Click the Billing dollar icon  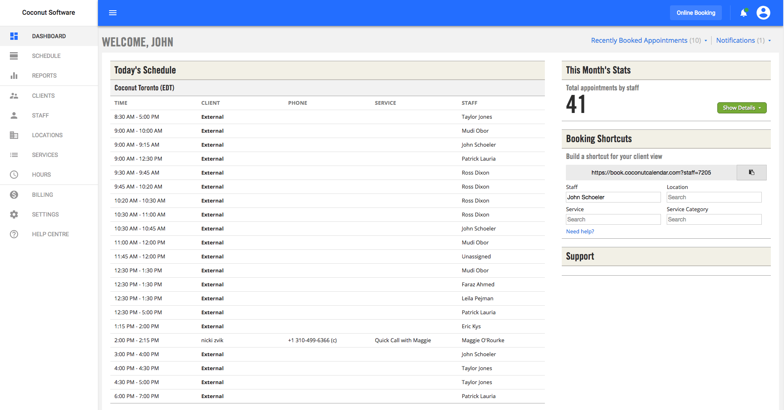(x=14, y=195)
